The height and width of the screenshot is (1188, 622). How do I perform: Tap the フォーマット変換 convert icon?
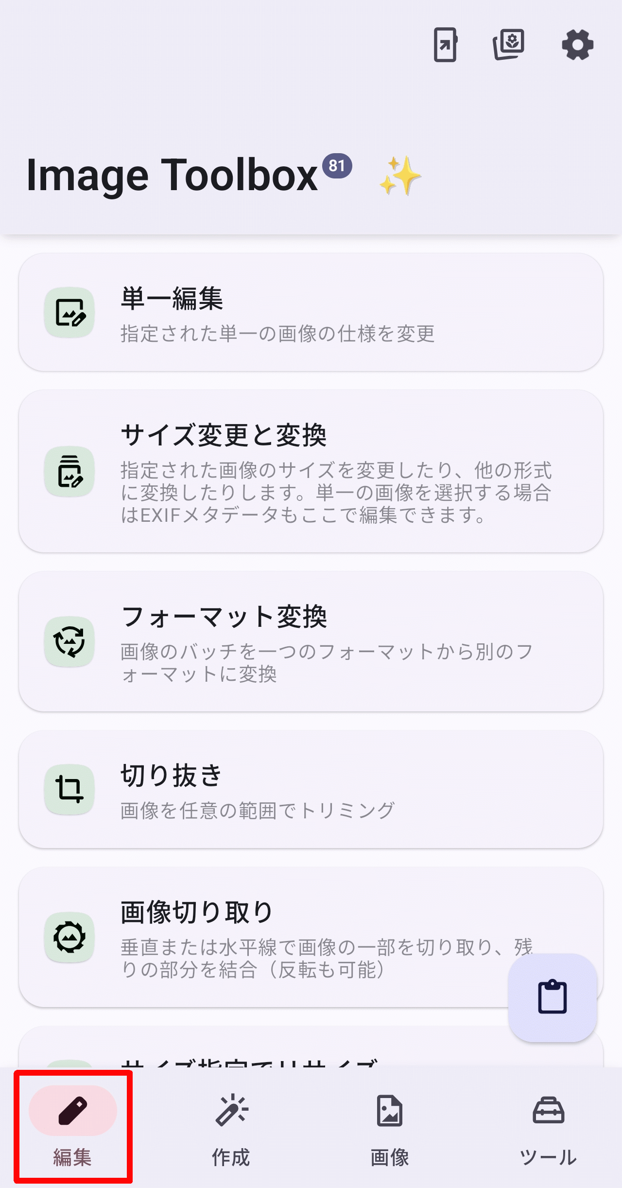(69, 641)
